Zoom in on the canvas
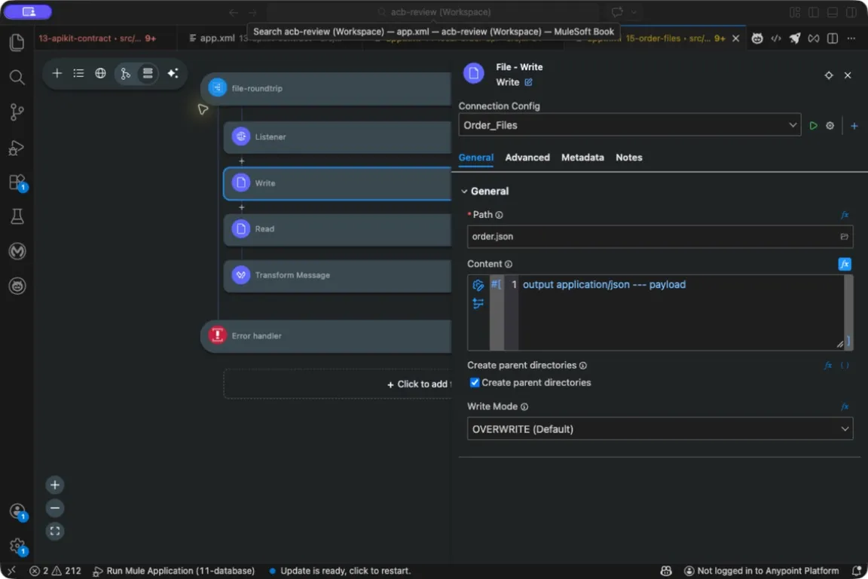 [x=55, y=486]
